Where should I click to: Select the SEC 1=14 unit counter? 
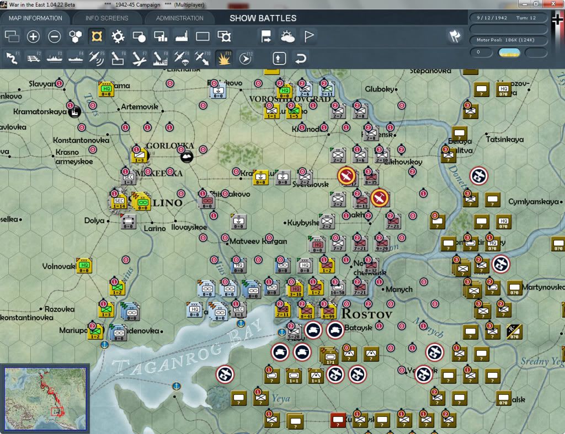click(119, 202)
